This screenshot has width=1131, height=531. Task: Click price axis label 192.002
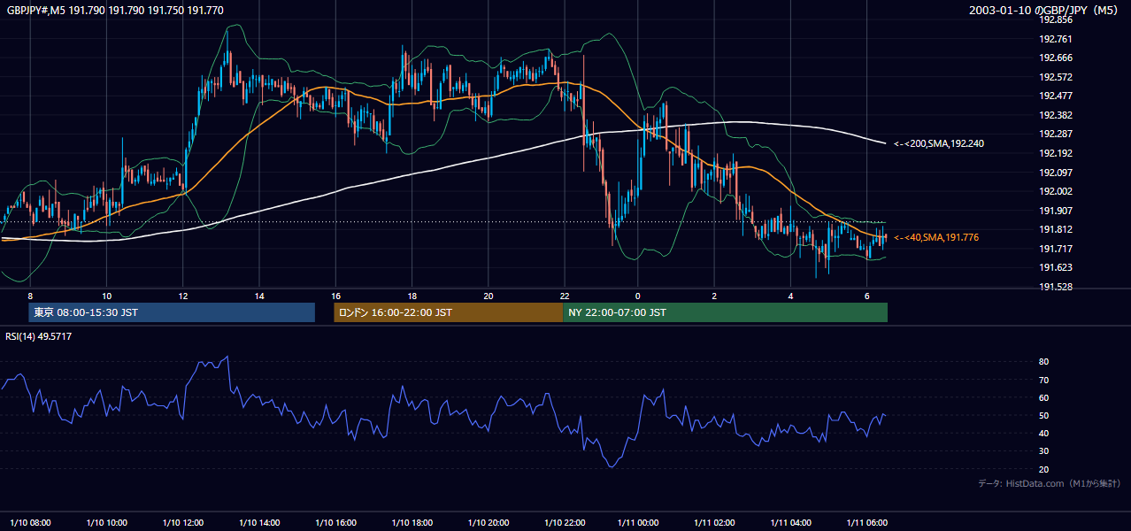[x=1055, y=191]
